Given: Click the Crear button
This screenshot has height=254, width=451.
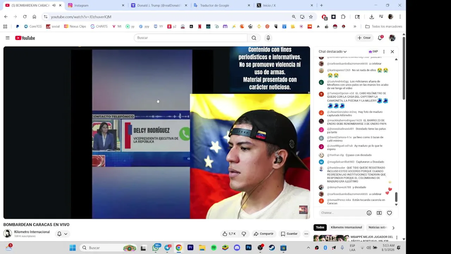Looking at the screenshot, I should point(364,38).
